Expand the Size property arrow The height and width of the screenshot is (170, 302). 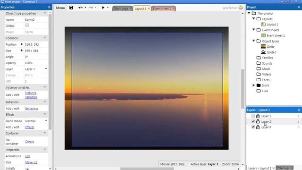pos(22,51)
